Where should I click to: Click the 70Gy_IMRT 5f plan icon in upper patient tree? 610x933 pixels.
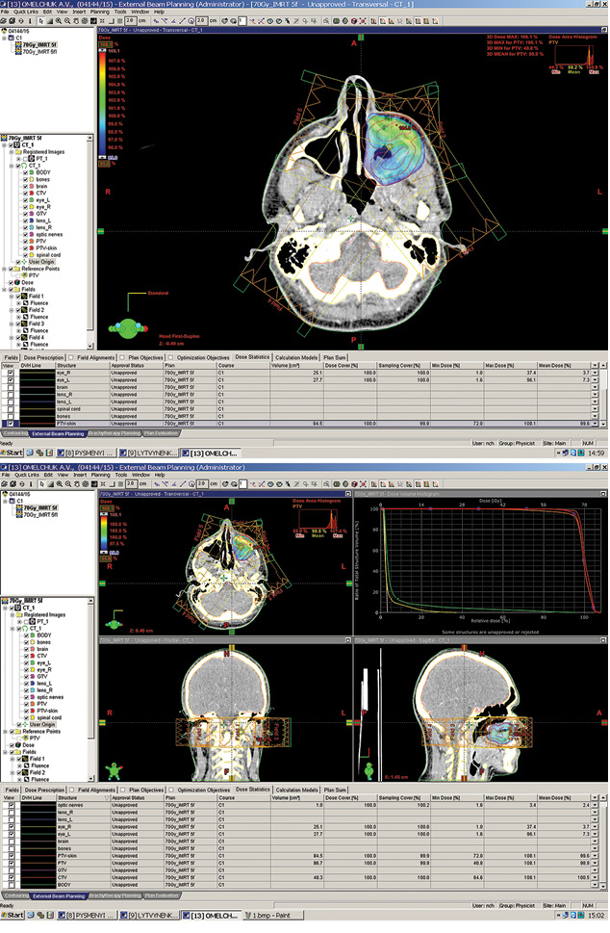(18, 44)
